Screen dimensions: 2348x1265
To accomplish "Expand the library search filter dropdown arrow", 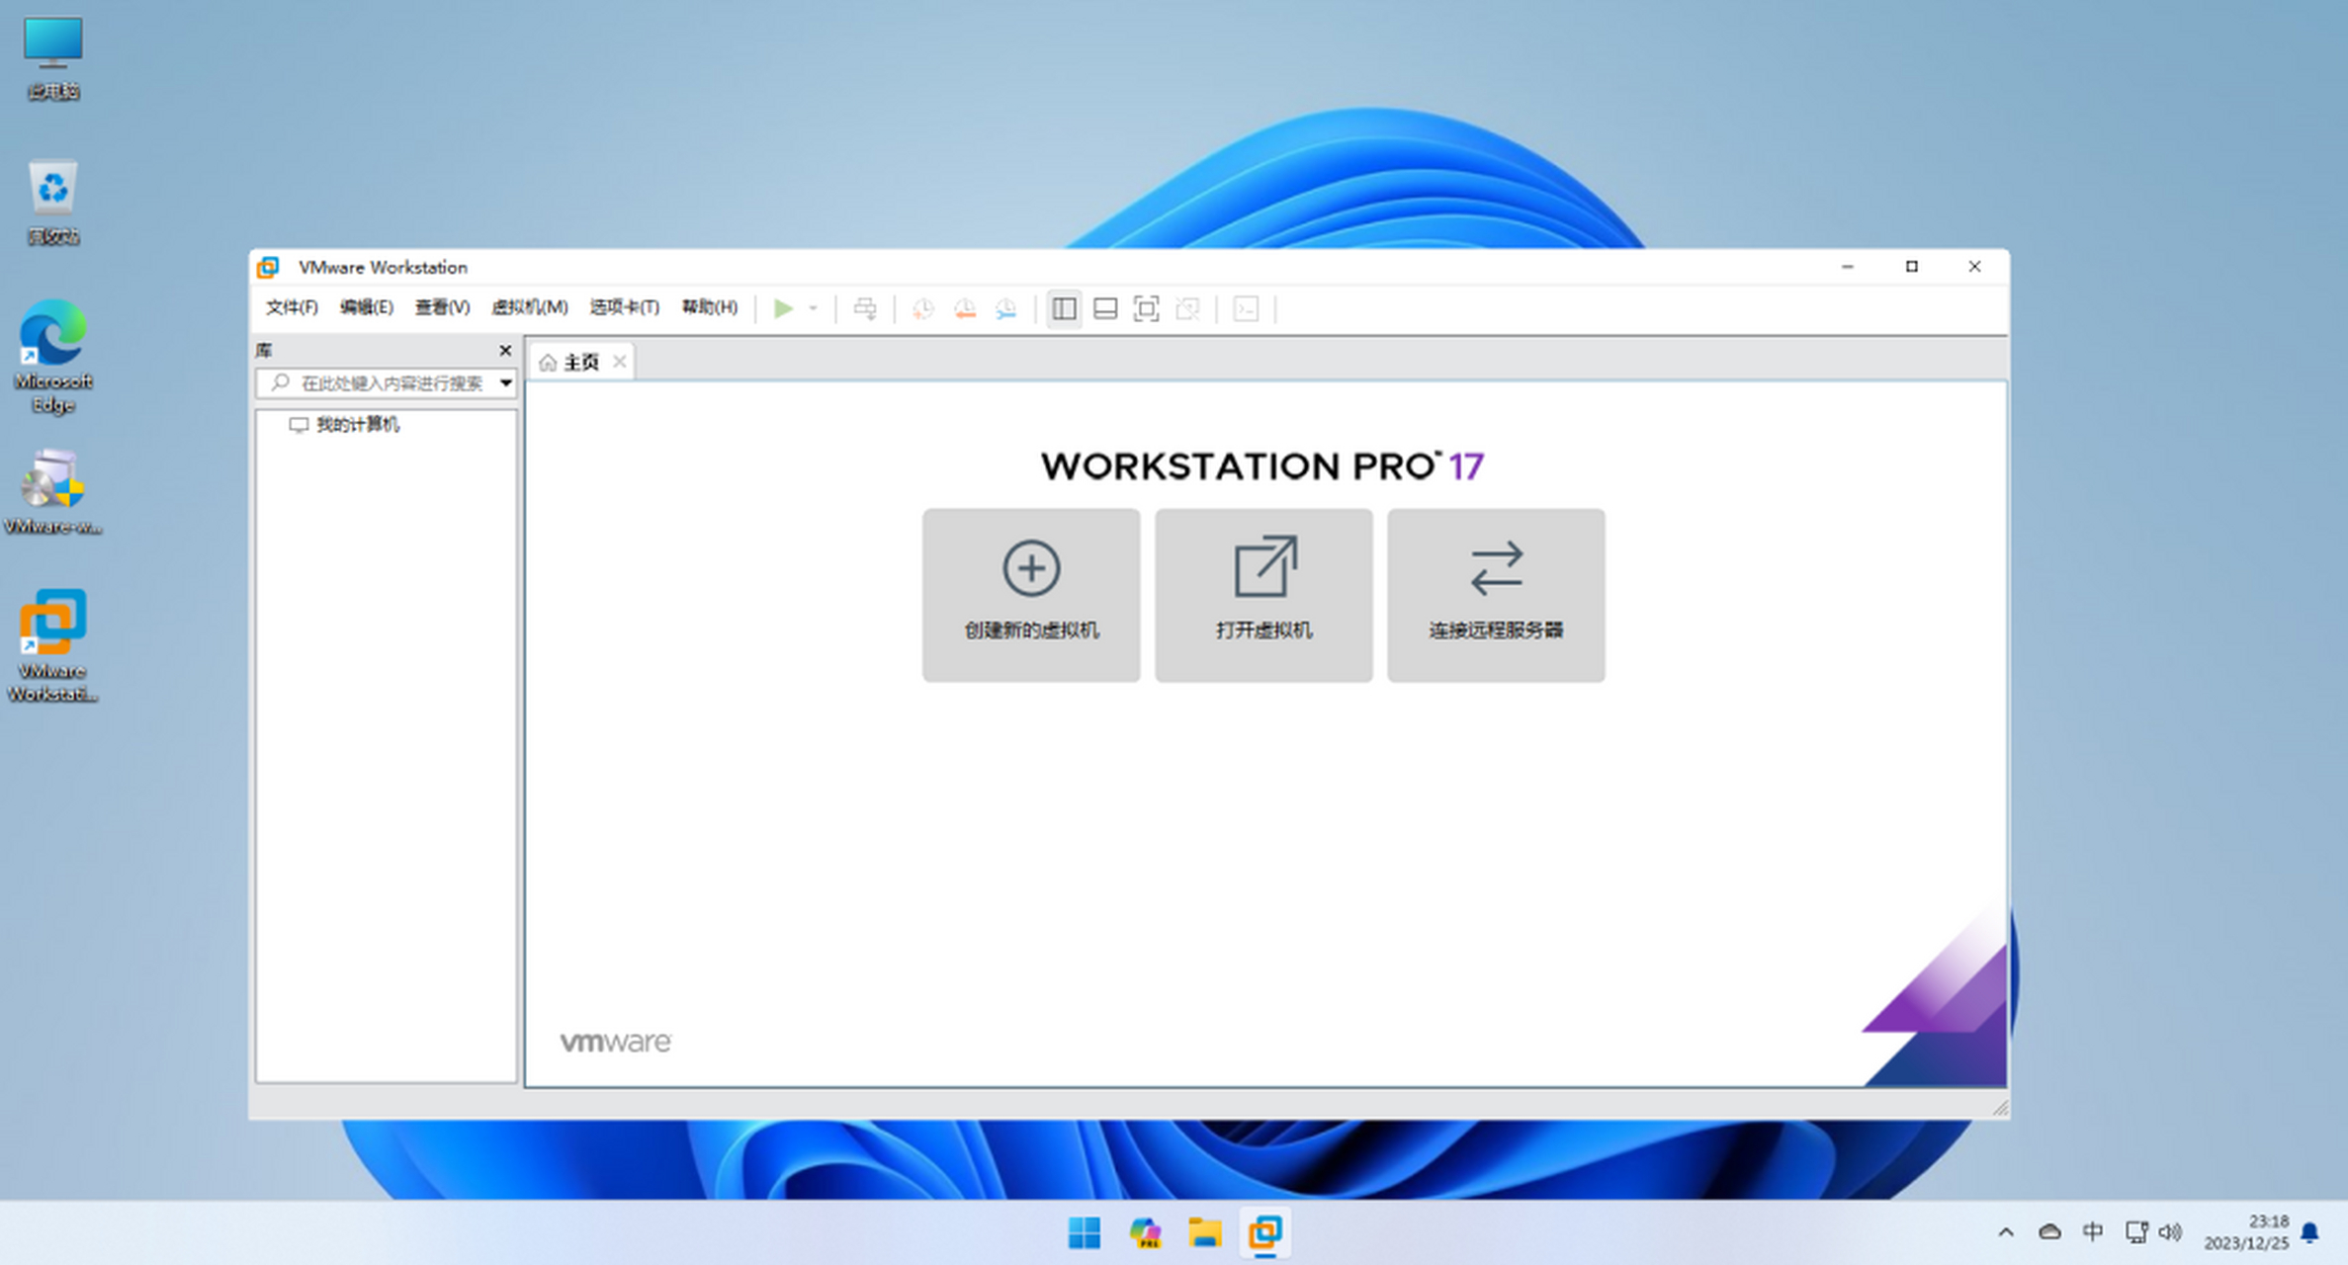I will click(504, 383).
